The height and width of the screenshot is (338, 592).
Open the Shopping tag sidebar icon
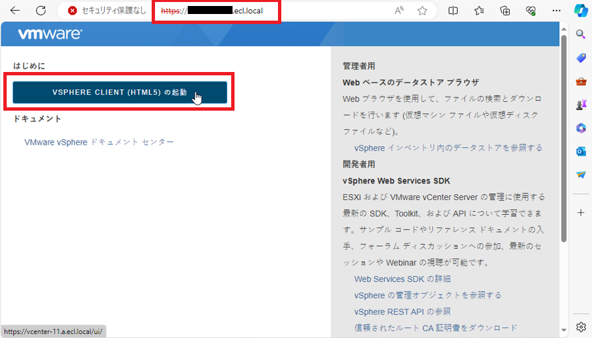[581, 57]
